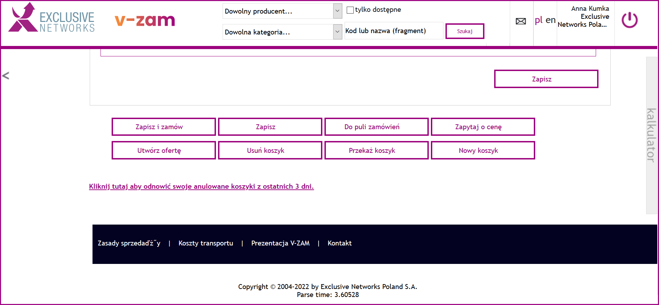Switch language to 'en'
659x305 pixels.
550,20
